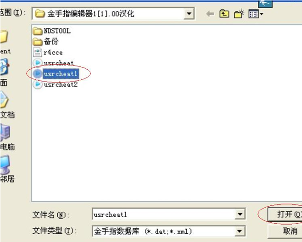
Task: Open My Documents in places sidebar
Action: (x=7, y=105)
